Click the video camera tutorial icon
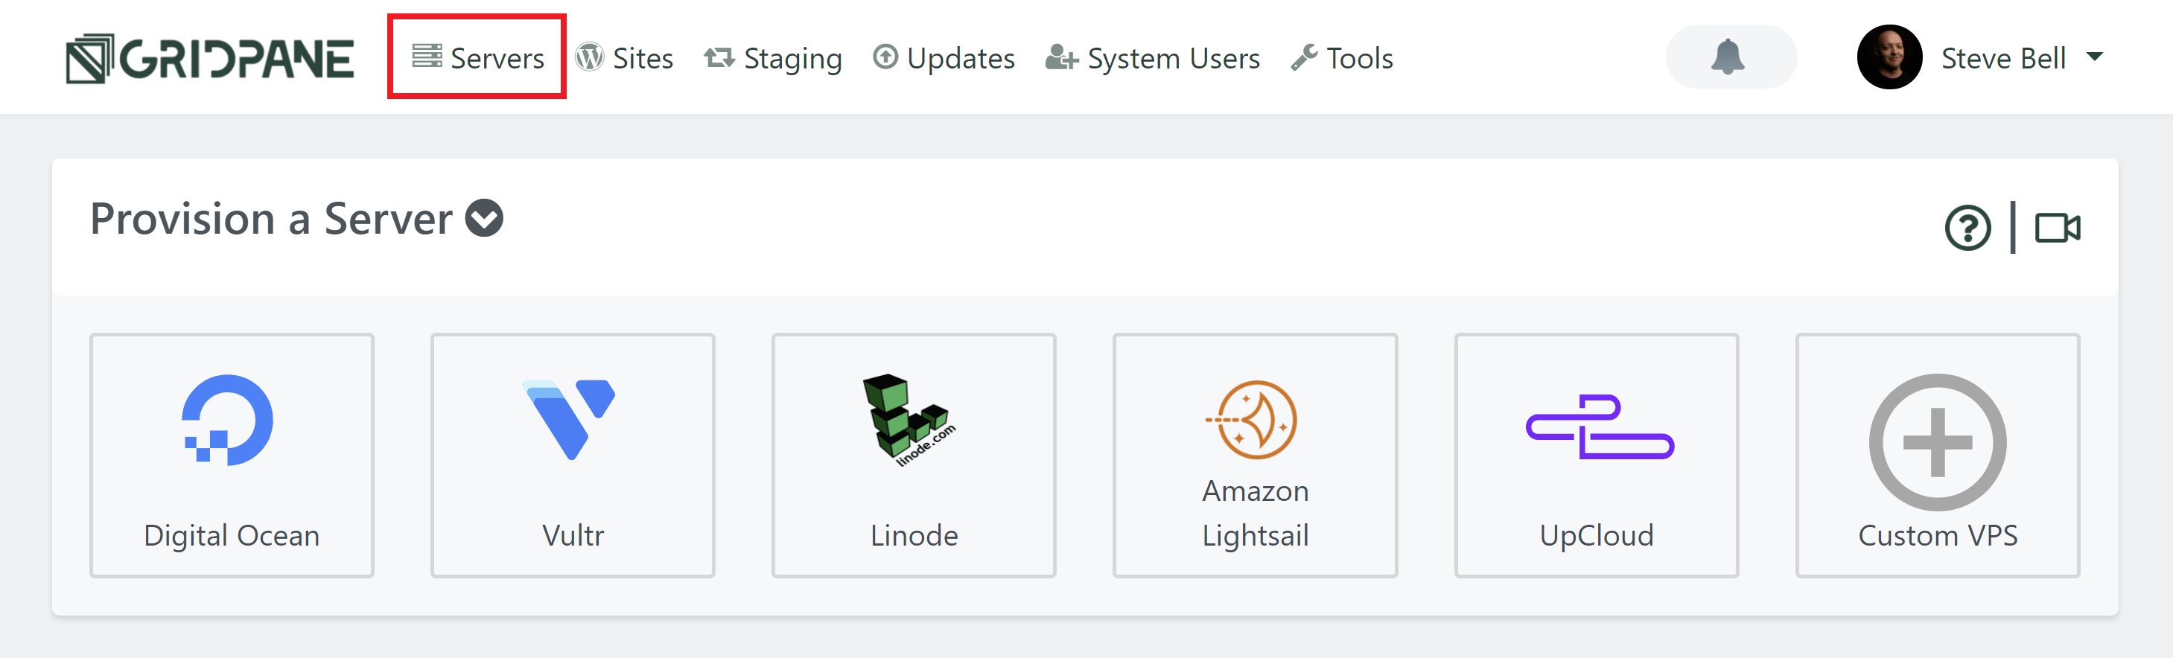 click(x=2058, y=228)
